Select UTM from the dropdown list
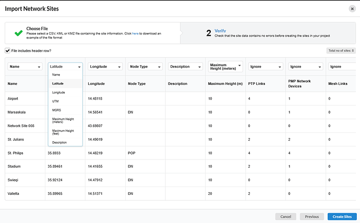The width and height of the screenshot is (360, 223). 56,101
